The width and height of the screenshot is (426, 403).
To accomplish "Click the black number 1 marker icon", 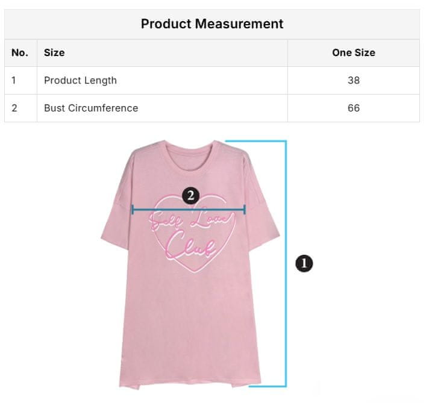I will (x=304, y=263).
